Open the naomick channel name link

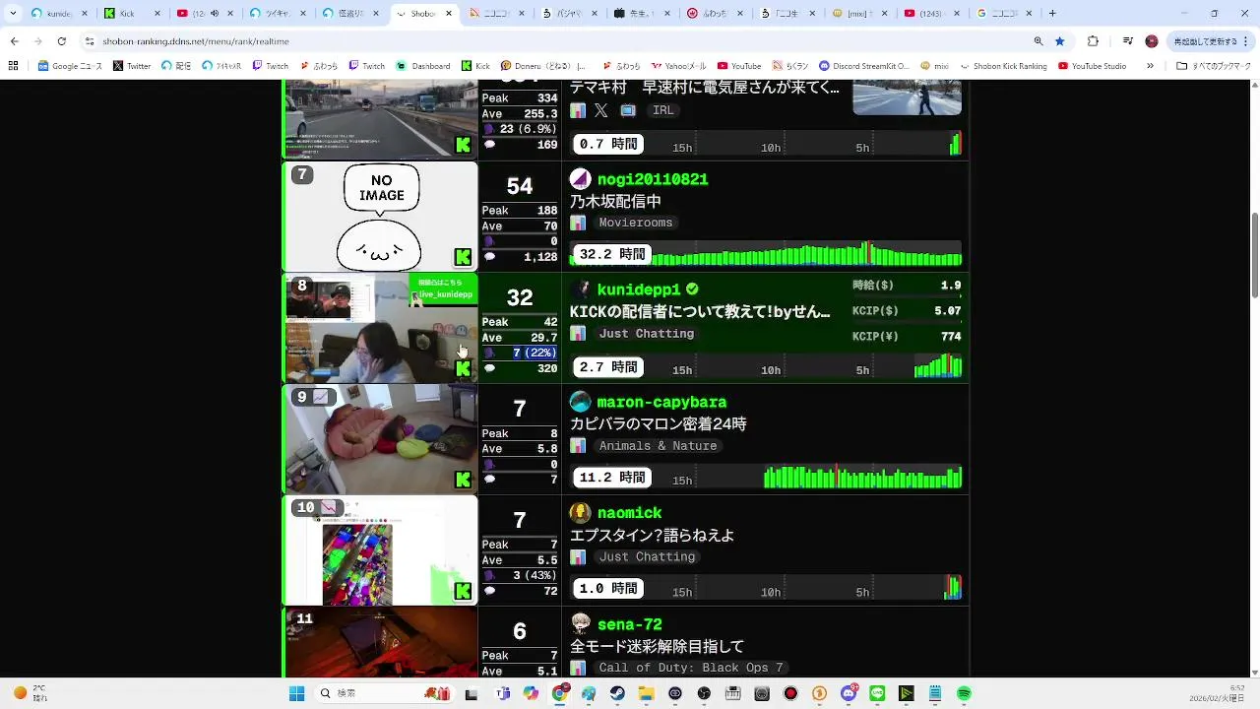[629, 513]
